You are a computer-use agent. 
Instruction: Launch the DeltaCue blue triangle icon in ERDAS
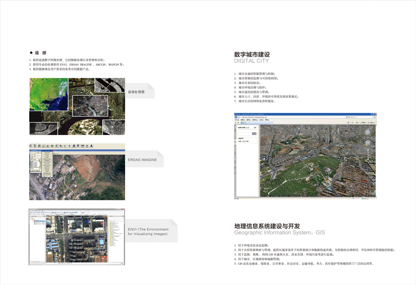(x=91, y=146)
